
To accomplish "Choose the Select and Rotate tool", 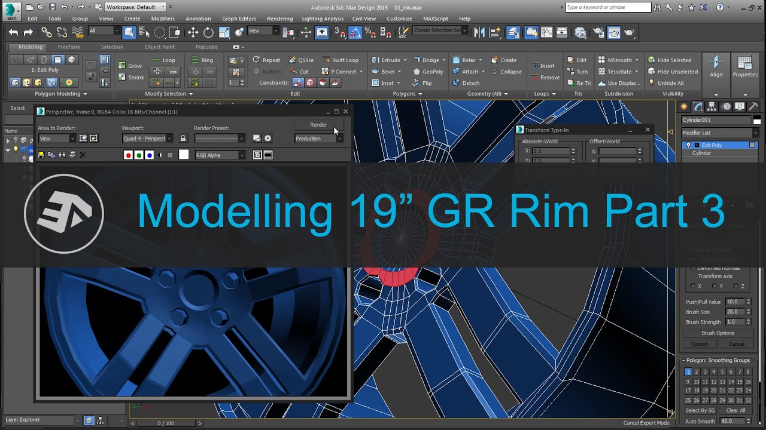I will tap(208, 32).
